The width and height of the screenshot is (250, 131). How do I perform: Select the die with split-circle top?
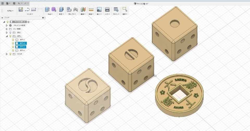(x=131, y=65)
